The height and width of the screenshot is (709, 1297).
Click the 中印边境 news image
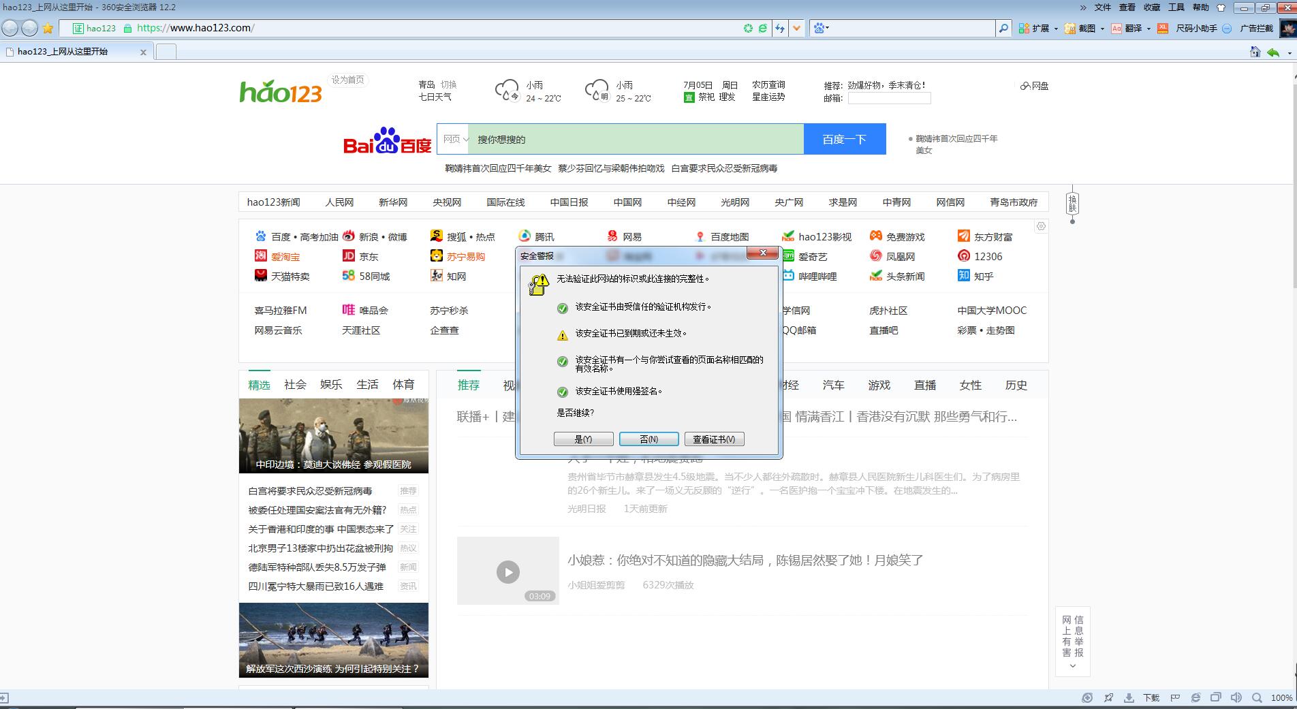coord(334,436)
